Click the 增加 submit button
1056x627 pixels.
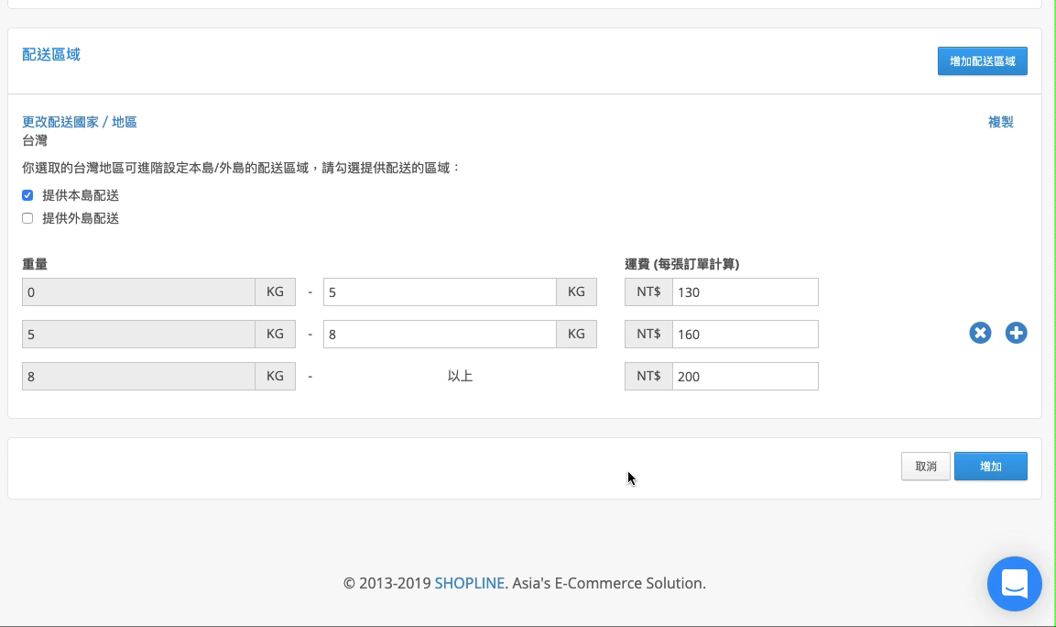pyautogui.click(x=991, y=467)
